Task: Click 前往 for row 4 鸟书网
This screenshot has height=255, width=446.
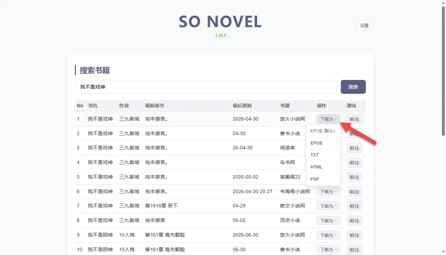Action: pos(354,163)
